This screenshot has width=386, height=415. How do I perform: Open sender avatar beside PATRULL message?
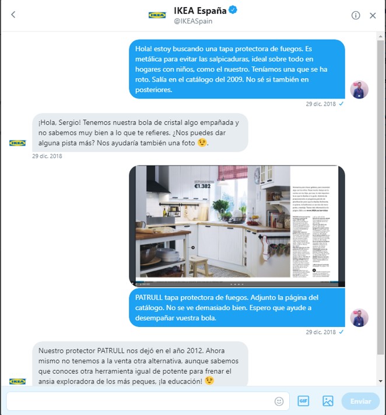pos(359,318)
